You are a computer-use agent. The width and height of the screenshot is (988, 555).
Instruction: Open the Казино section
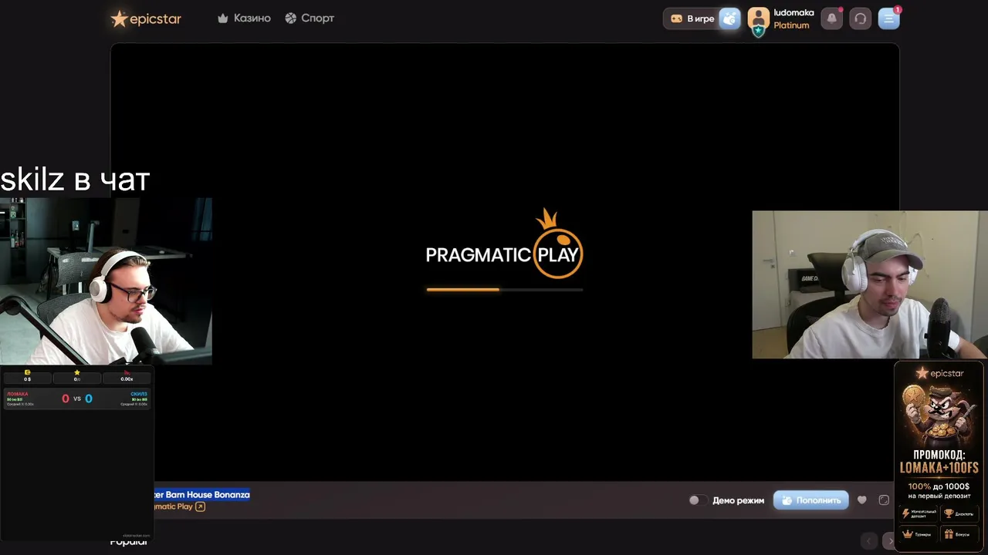(x=244, y=18)
